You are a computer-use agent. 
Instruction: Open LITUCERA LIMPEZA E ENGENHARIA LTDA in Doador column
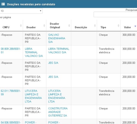coord(33,96)
